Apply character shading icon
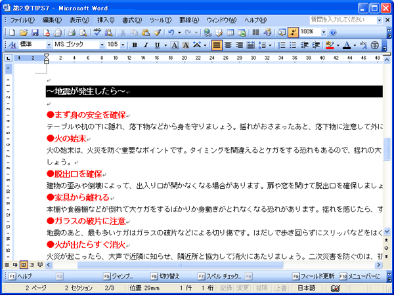The width and height of the screenshot is (394, 295). [186, 45]
